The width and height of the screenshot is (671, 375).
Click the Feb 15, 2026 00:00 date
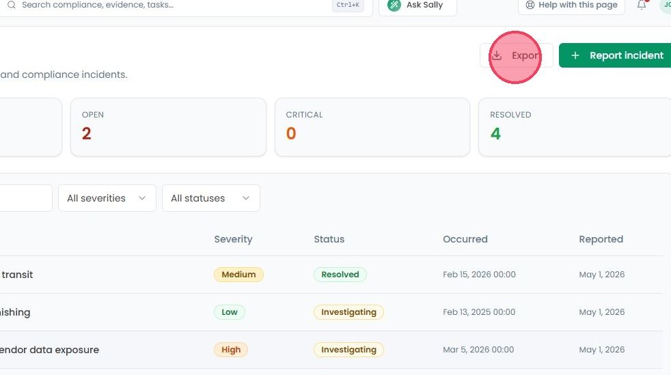point(479,275)
